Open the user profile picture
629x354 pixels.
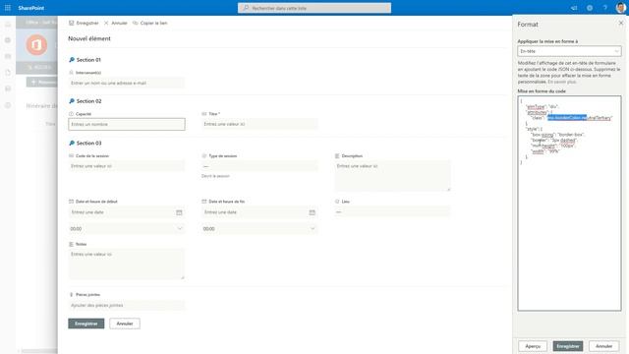coord(620,8)
